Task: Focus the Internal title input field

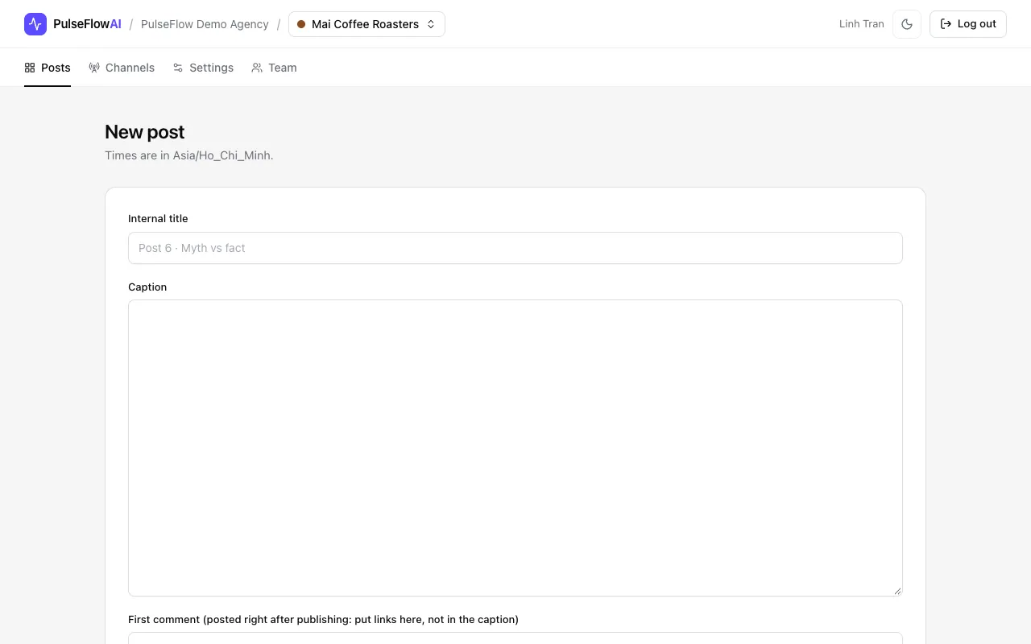Action: click(515, 248)
